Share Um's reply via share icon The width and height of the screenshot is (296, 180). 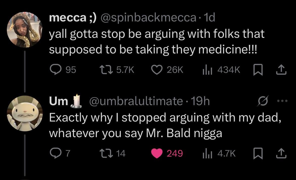point(281,153)
